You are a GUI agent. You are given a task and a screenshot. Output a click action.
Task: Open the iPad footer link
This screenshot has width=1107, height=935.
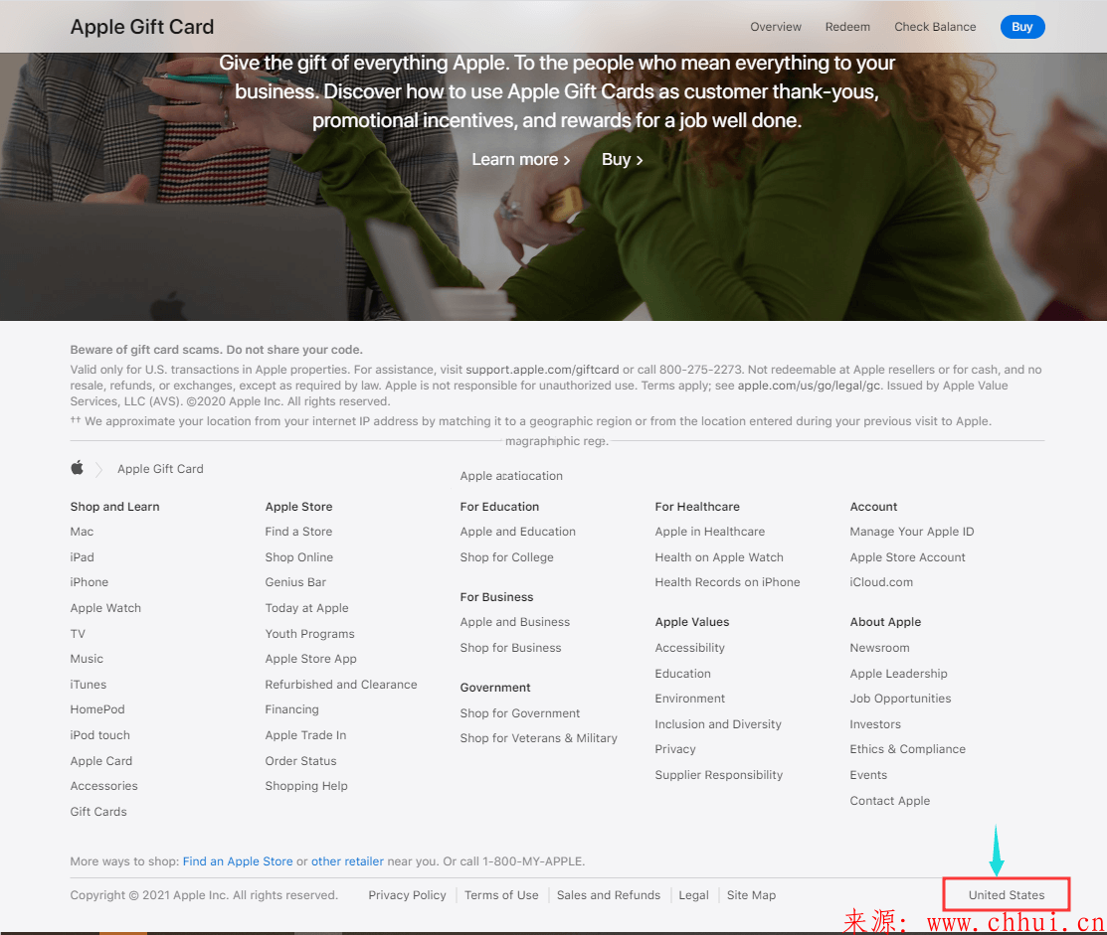(82, 557)
